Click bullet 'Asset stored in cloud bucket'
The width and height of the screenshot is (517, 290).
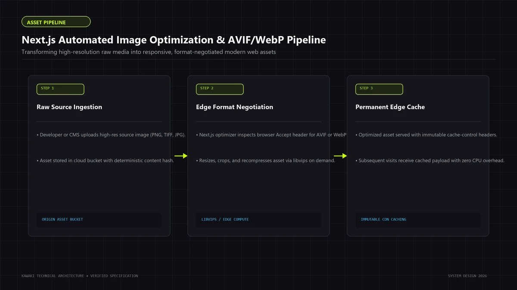coord(105,161)
